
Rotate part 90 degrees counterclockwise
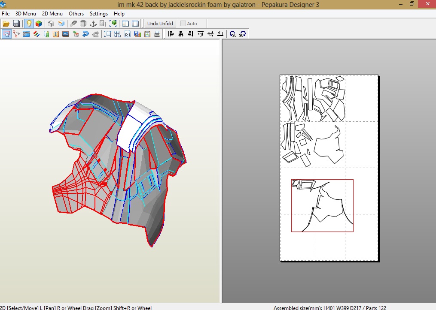pos(233,34)
